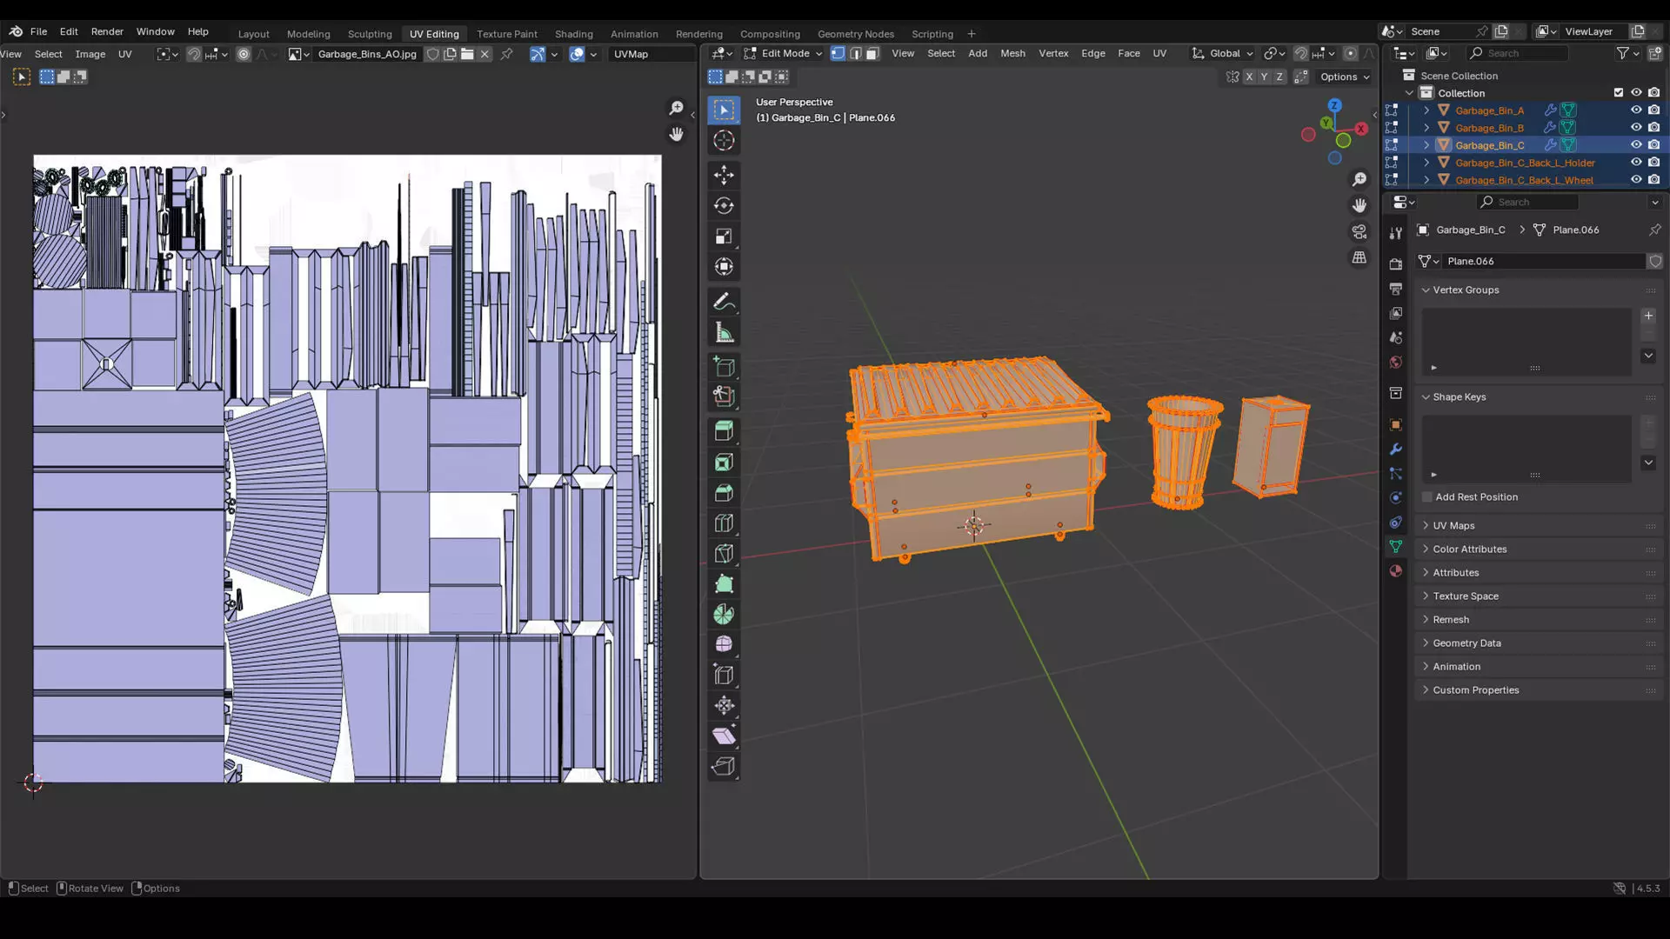This screenshot has height=939, width=1670.
Task: Select the Edge Slide tool
Action: click(x=724, y=675)
